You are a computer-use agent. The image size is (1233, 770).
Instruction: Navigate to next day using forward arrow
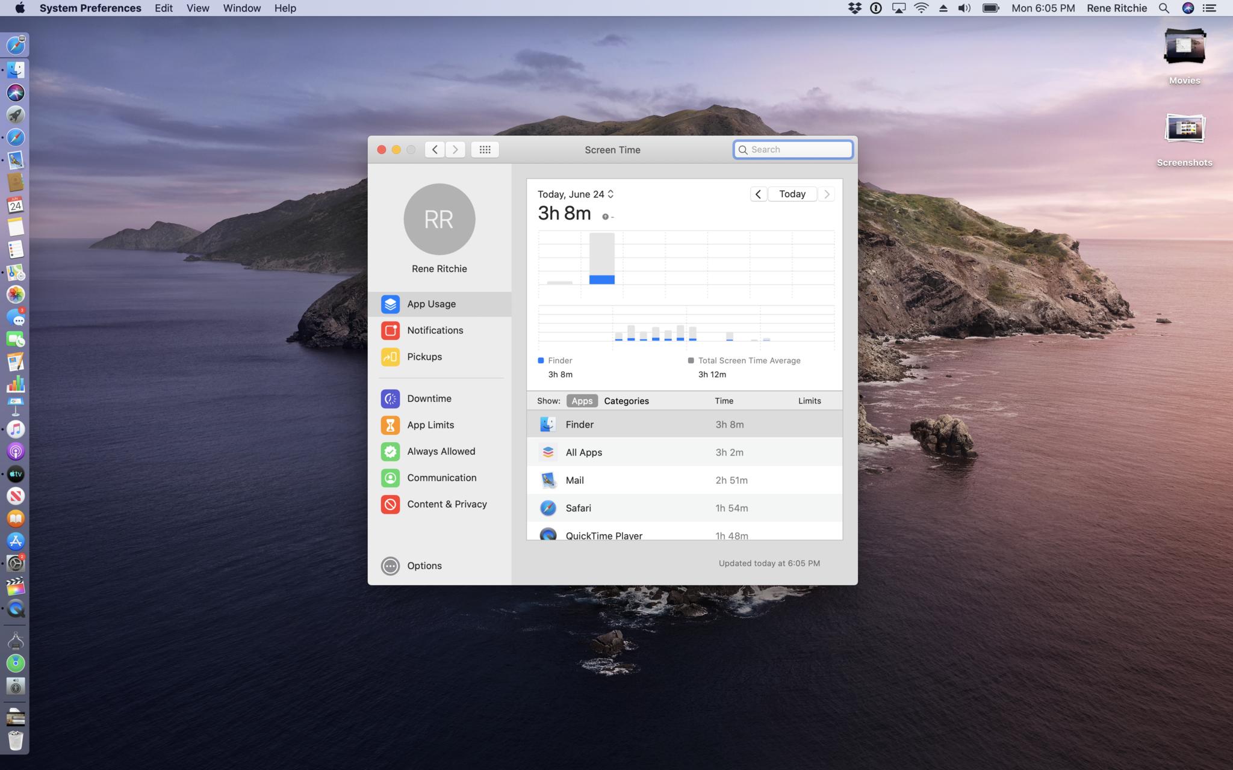click(825, 193)
